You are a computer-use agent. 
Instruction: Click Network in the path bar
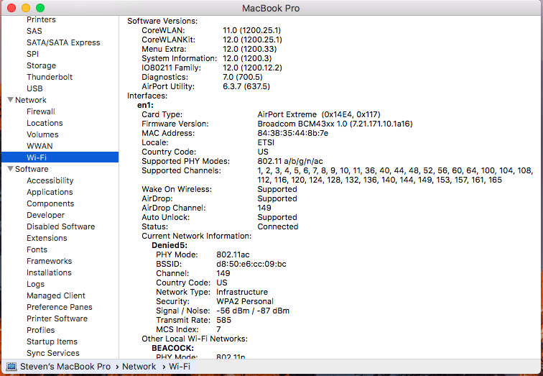click(x=139, y=367)
